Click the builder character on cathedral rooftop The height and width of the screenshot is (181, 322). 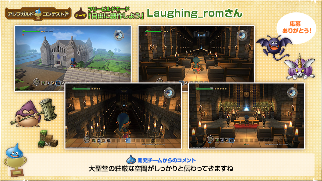point(73,63)
